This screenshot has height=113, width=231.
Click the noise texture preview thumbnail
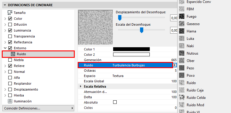point(95,27)
